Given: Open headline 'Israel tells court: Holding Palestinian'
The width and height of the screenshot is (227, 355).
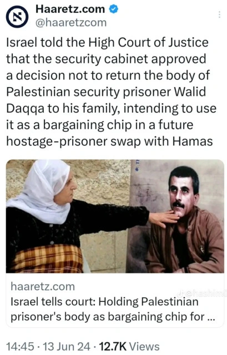Looking at the screenshot, I should 104,302.
